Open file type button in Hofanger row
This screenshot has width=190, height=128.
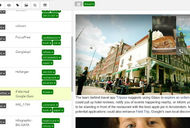pos(3,73)
